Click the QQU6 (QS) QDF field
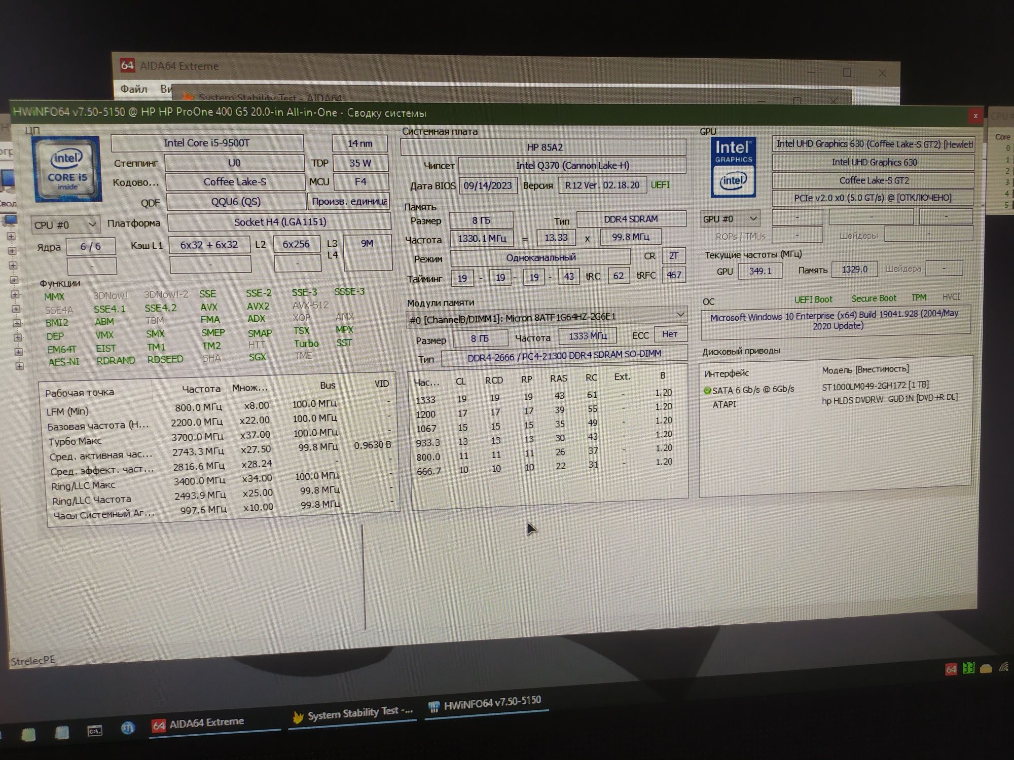Viewport: 1014px width, 760px height. (236, 202)
